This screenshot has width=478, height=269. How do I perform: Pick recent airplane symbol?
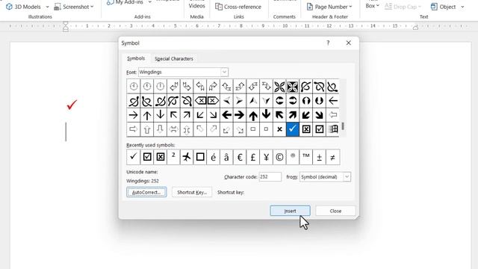pyautogui.click(x=187, y=157)
